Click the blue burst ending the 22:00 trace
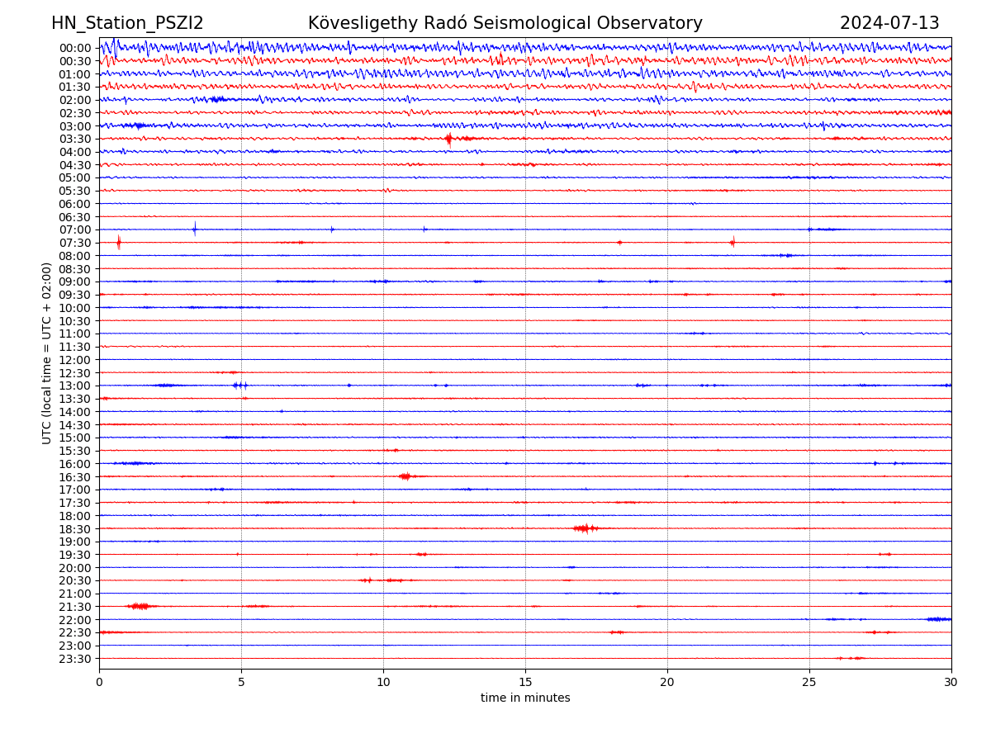 click(938, 619)
